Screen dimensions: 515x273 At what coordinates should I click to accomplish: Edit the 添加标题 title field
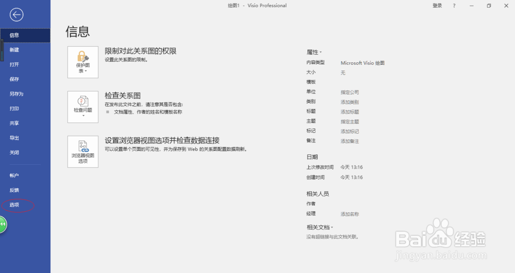click(350, 112)
